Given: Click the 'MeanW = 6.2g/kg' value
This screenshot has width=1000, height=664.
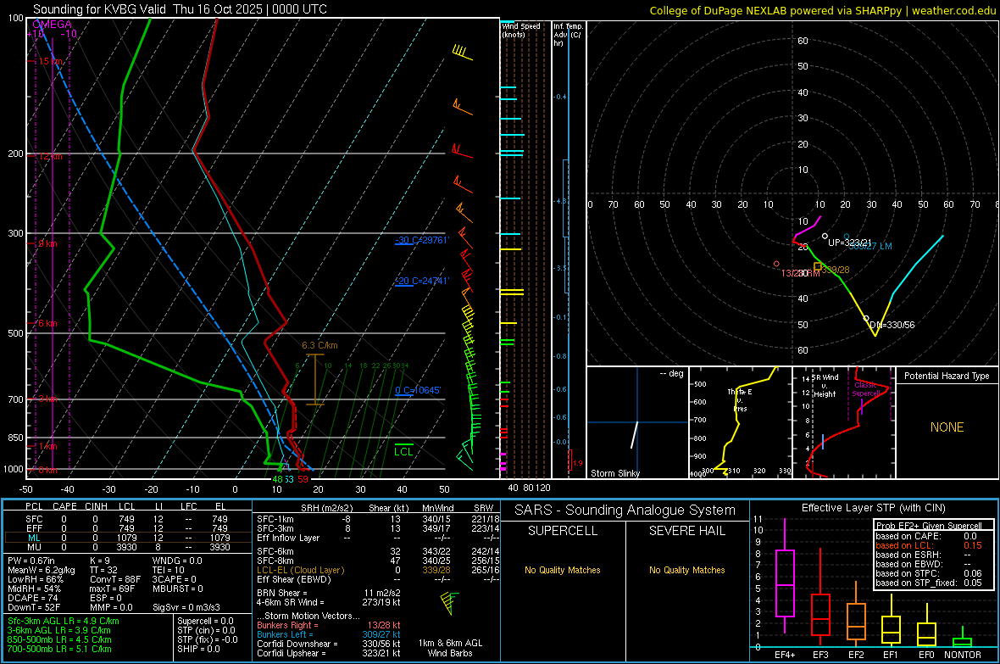Looking at the screenshot, I should [42, 570].
